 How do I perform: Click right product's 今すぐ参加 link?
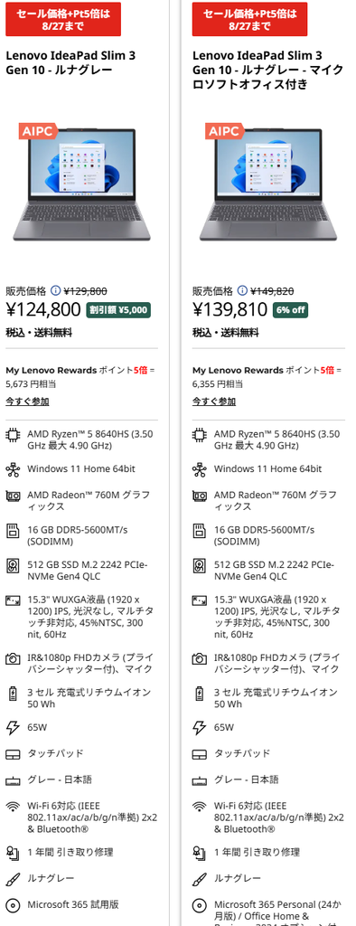[x=214, y=402]
